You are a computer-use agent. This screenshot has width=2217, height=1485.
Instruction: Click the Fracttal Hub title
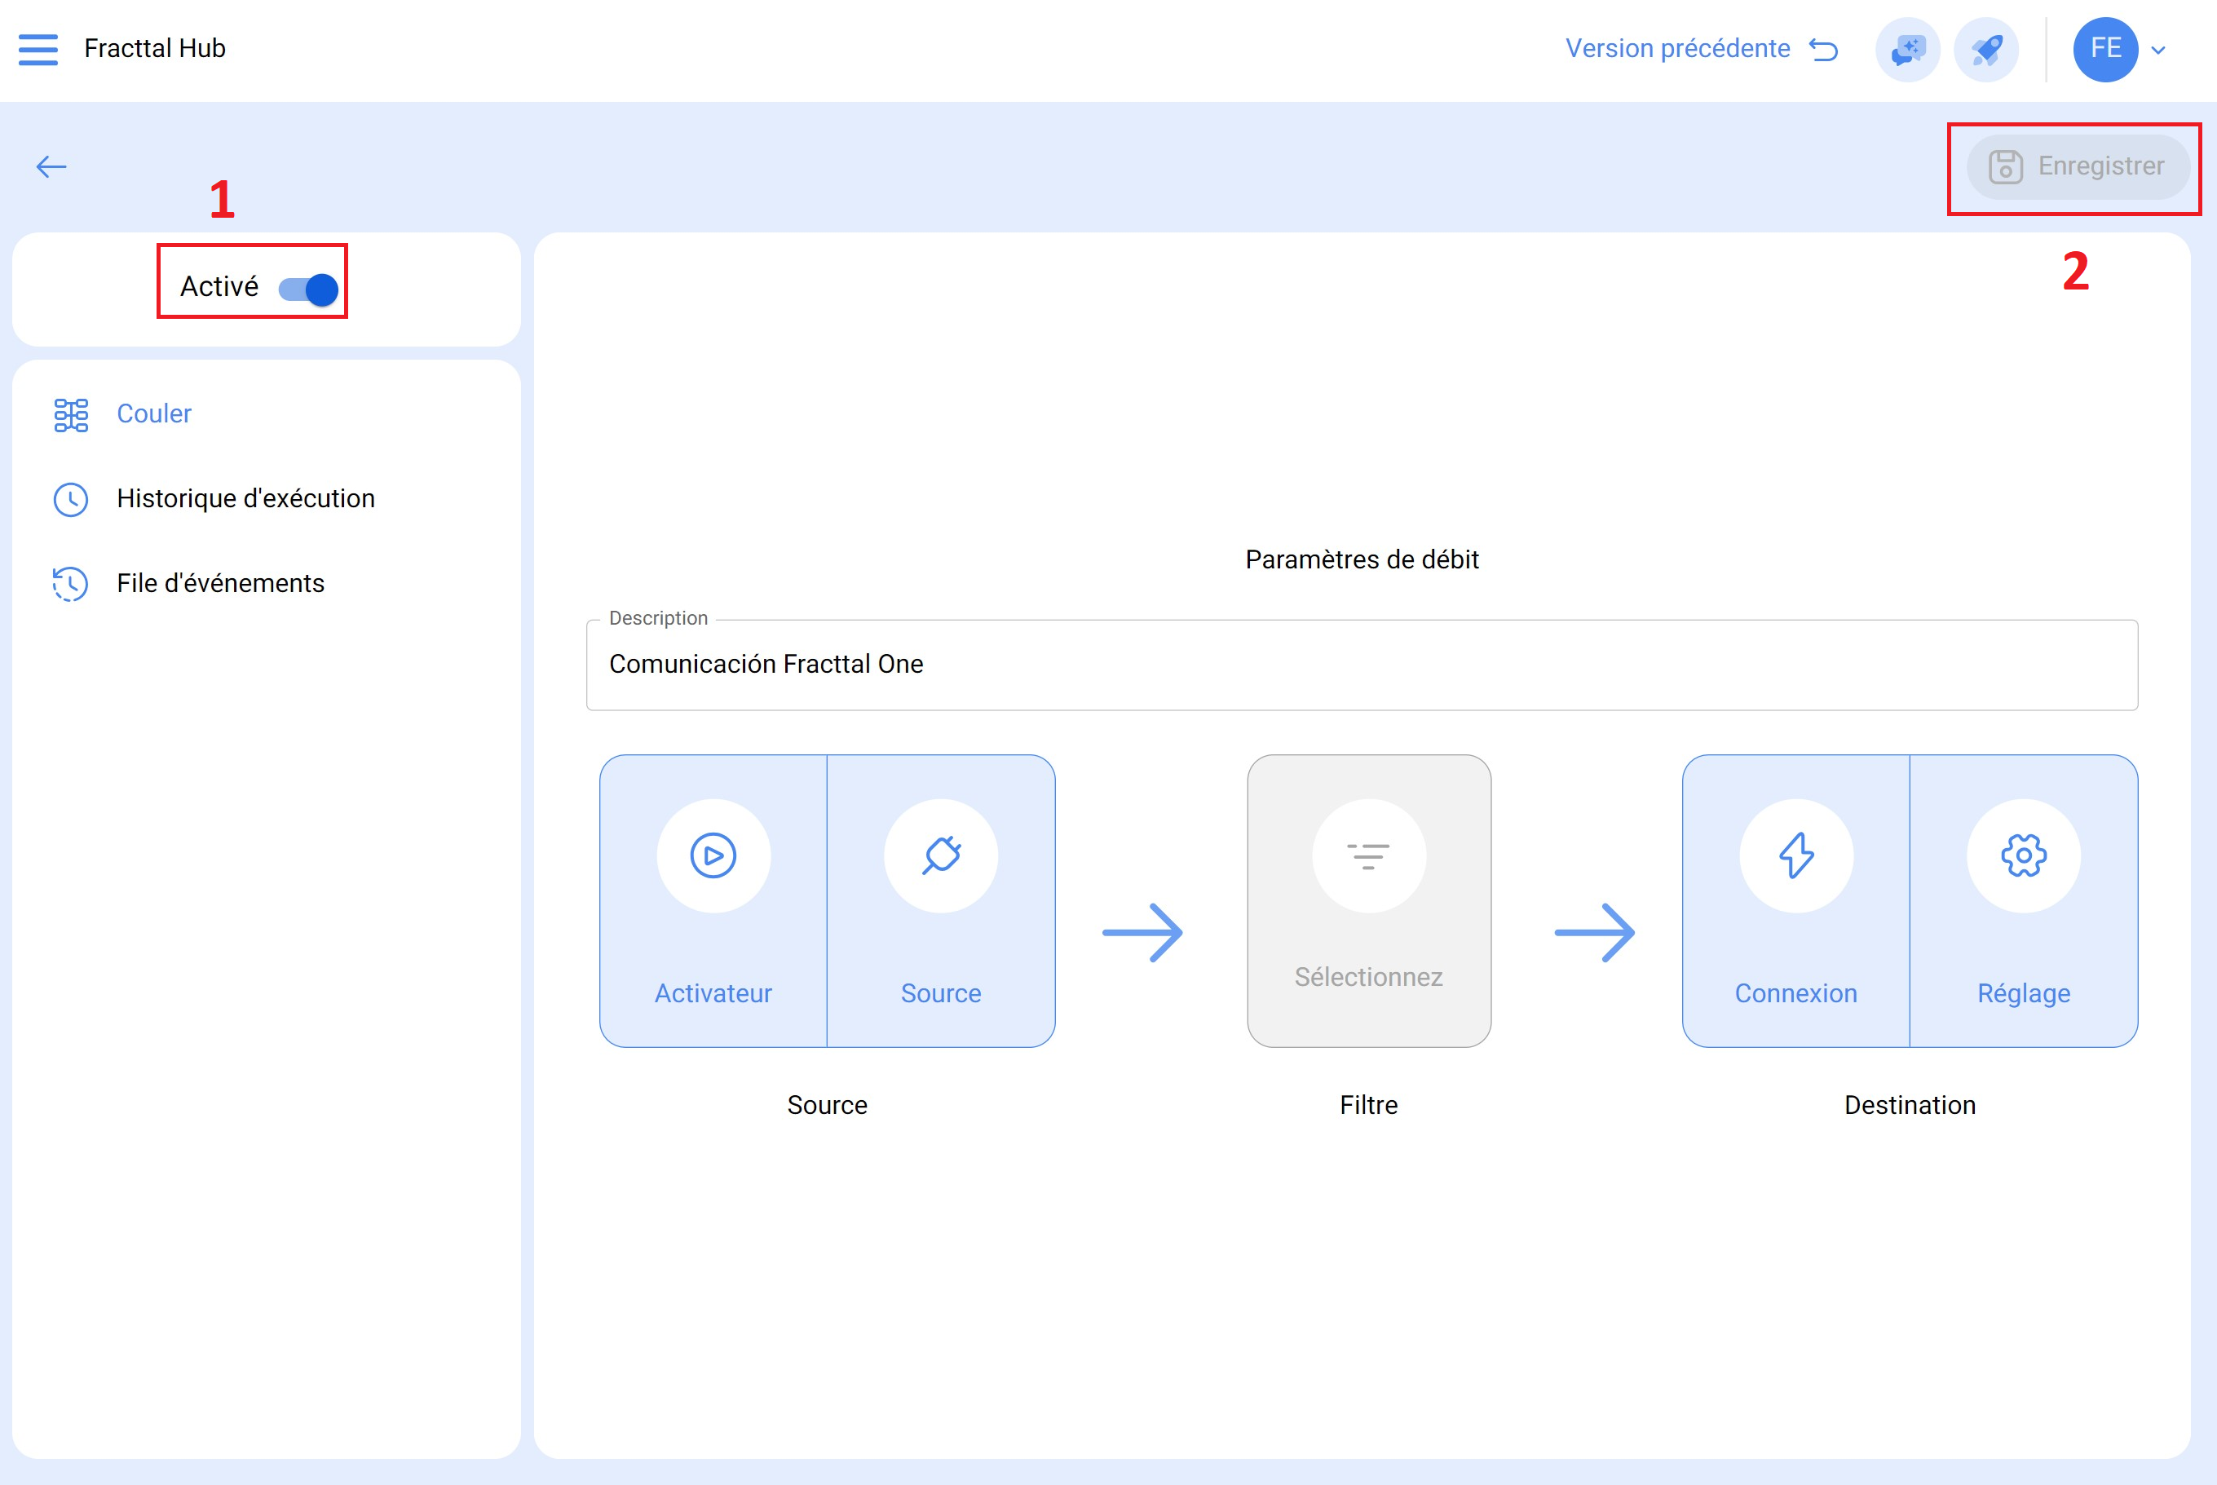[x=154, y=48]
